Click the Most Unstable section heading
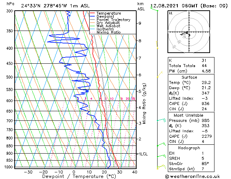This screenshot has height=179, width=231. tap(188, 115)
